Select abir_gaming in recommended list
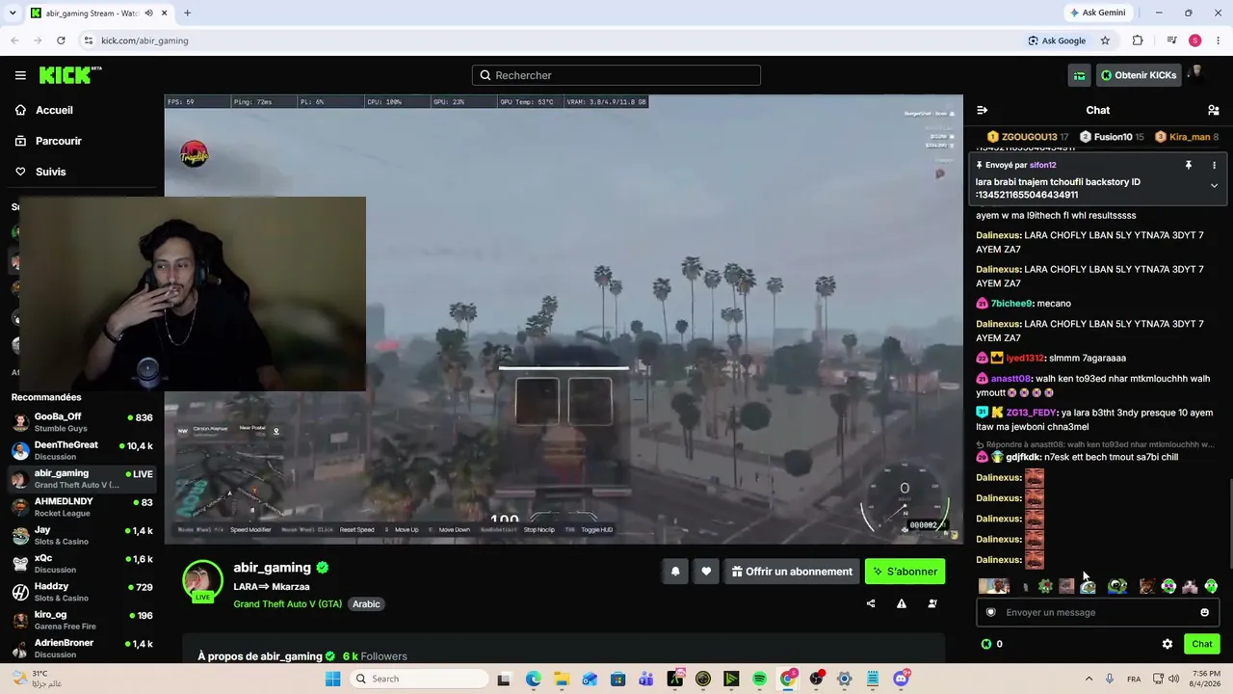 pos(82,478)
